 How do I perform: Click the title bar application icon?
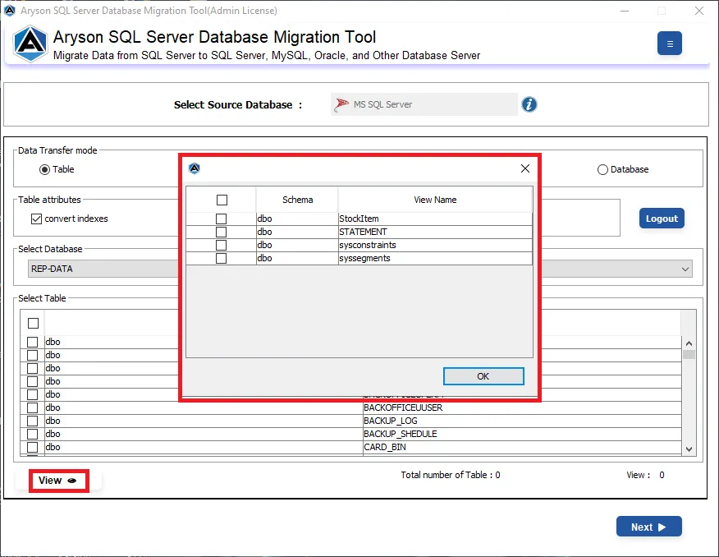(10, 11)
